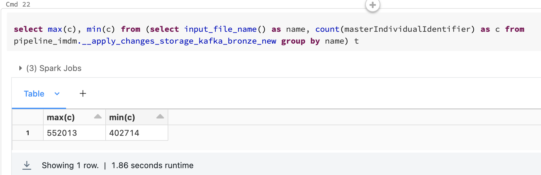Add a visualization with the plus icon
The image size is (541, 175).
[83, 93]
